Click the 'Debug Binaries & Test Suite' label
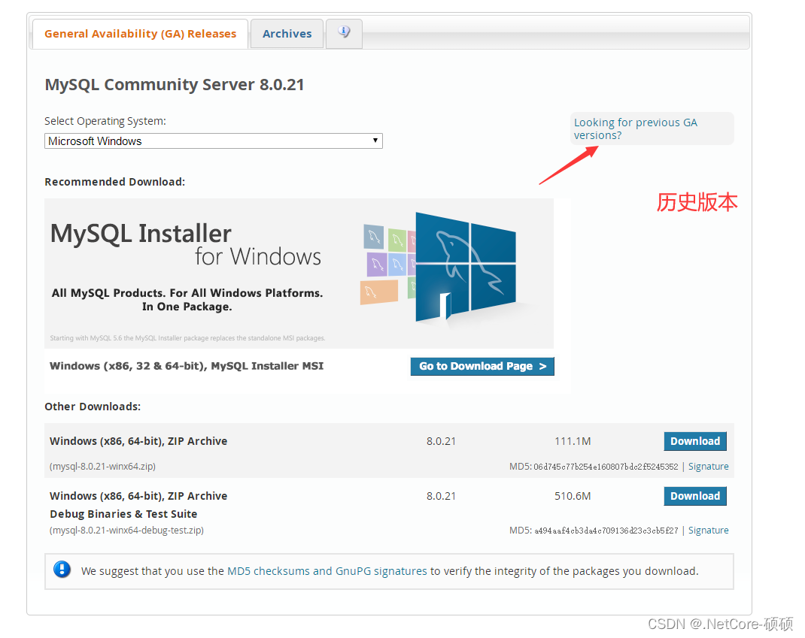This screenshot has width=805, height=638. (x=123, y=514)
